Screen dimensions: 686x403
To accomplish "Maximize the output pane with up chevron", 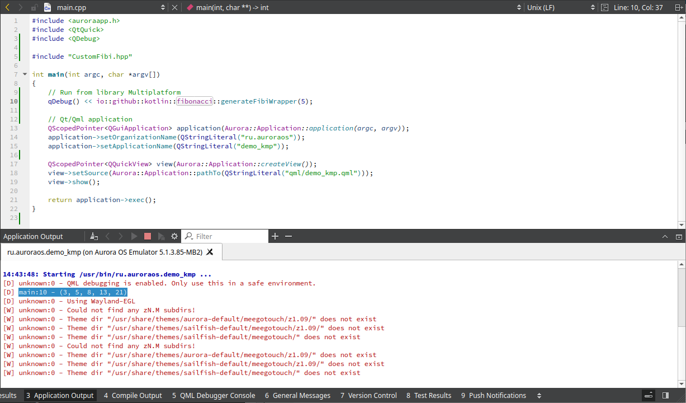I will (664, 236).
